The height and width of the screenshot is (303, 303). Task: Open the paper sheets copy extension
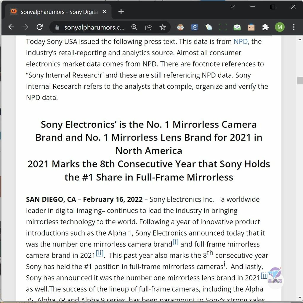coord(209,27)
